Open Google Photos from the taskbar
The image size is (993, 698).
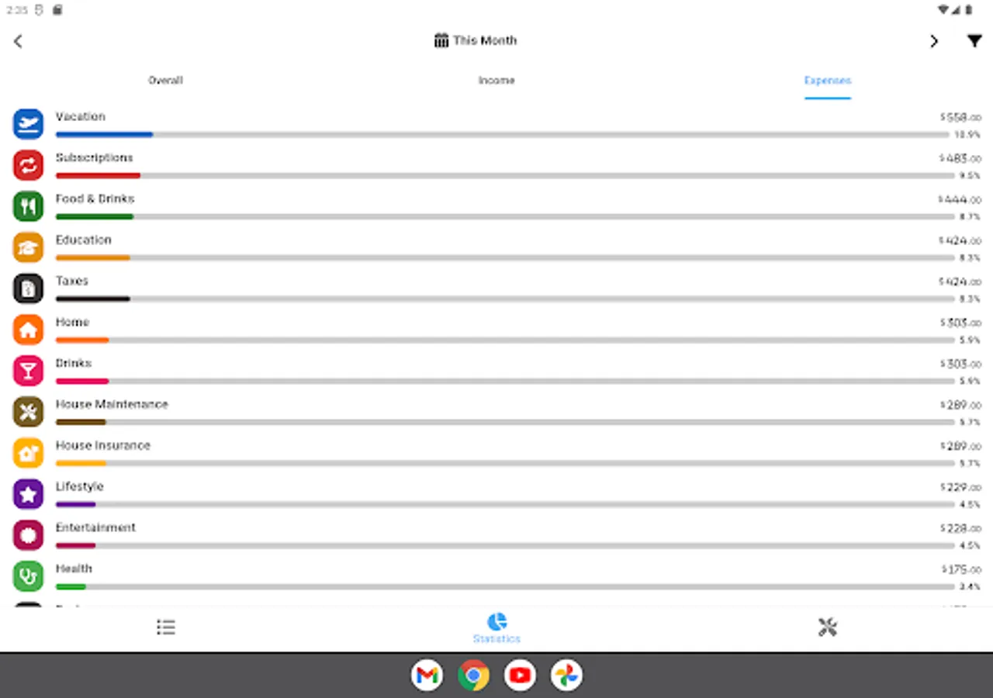(x=566, y=676)
